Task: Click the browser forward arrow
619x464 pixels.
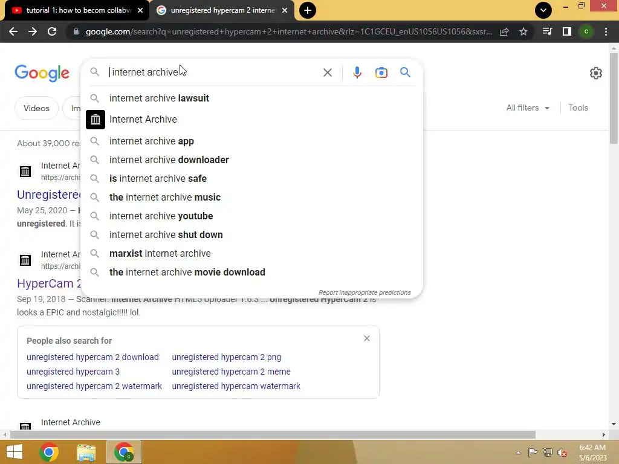Action: [33, 31]
